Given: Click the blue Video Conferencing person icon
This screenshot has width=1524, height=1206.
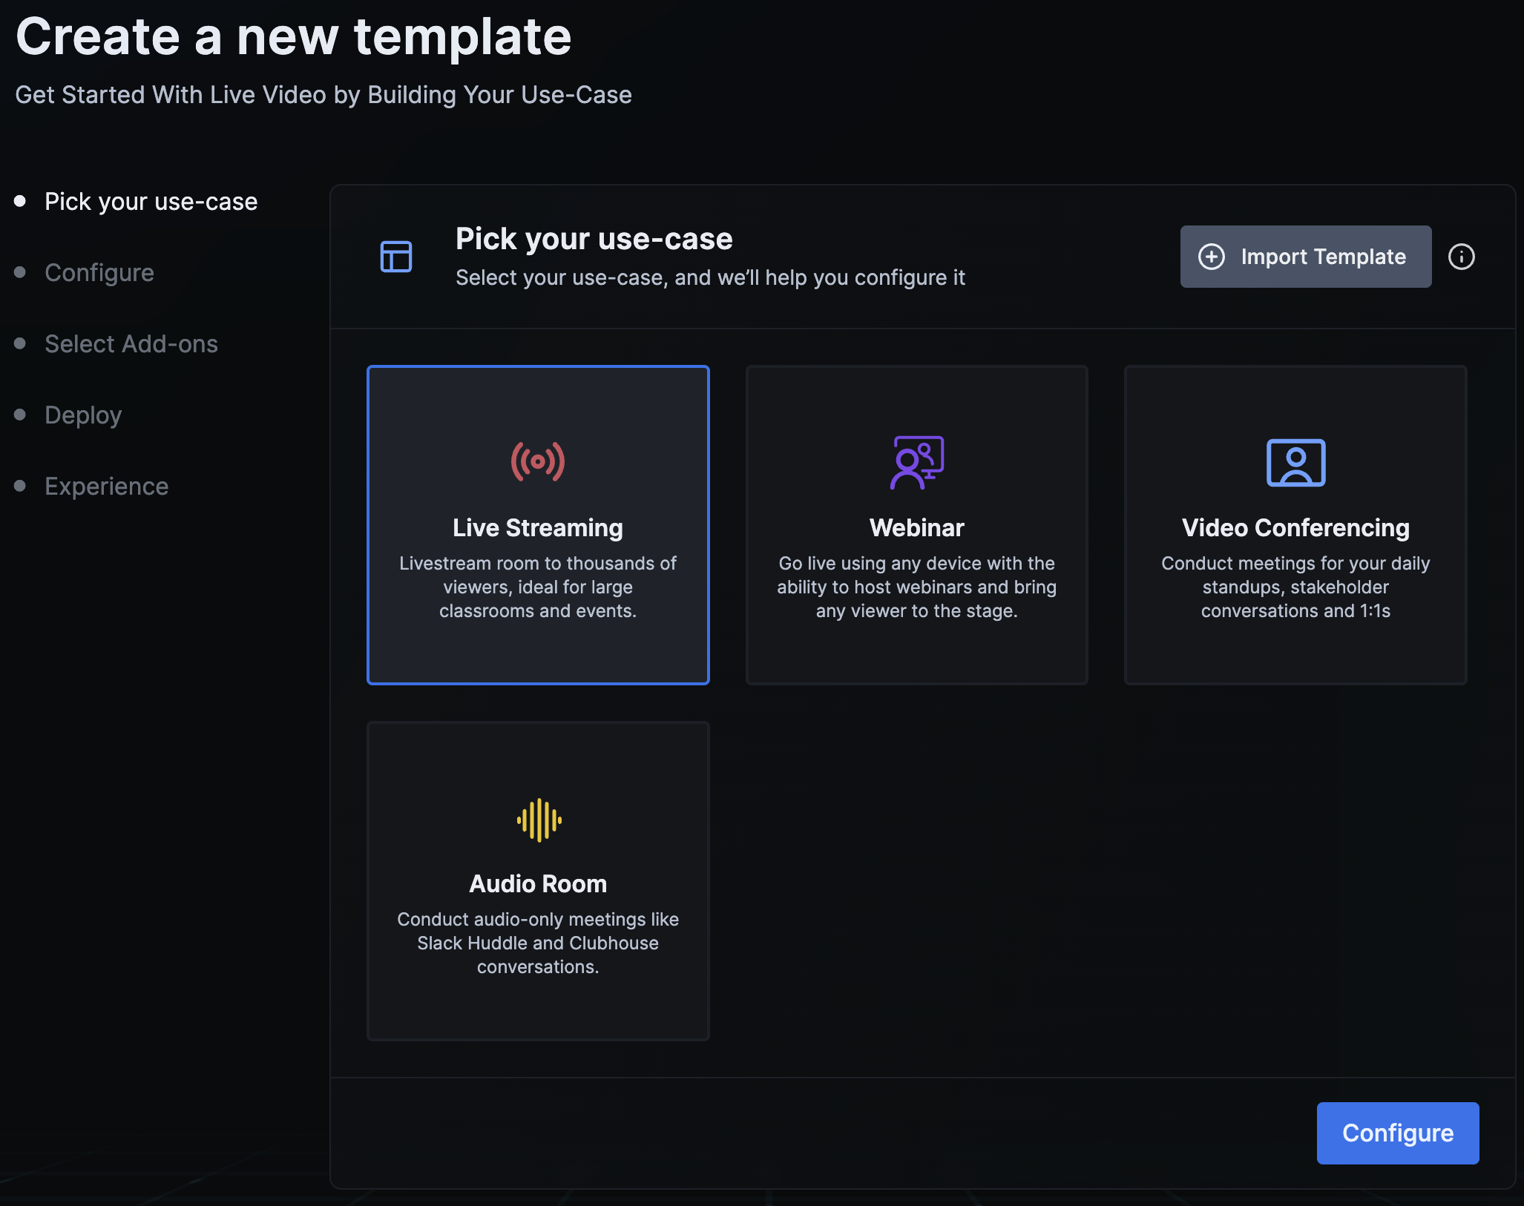Looking at the screenshot, I should tap(1295, 463).
